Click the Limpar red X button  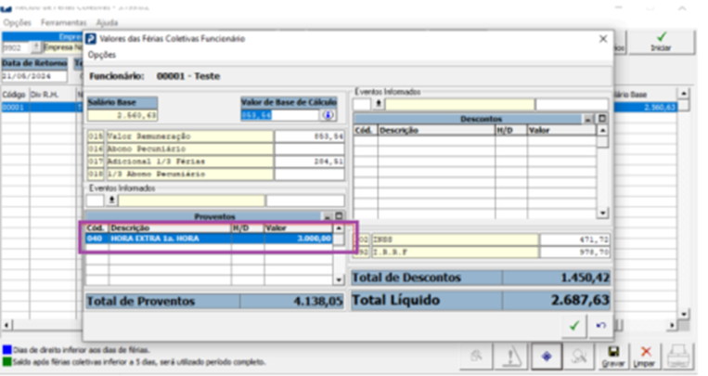[x=645, y=357]
